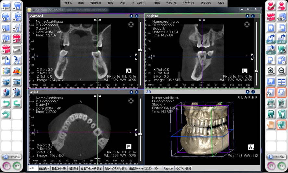Click the implant ruler teeth icon
Viewport: 288px width, 173px height.
[x=271, y=104]
